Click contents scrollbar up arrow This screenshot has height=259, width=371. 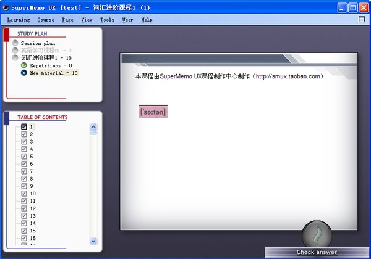[x=93, y=127]
